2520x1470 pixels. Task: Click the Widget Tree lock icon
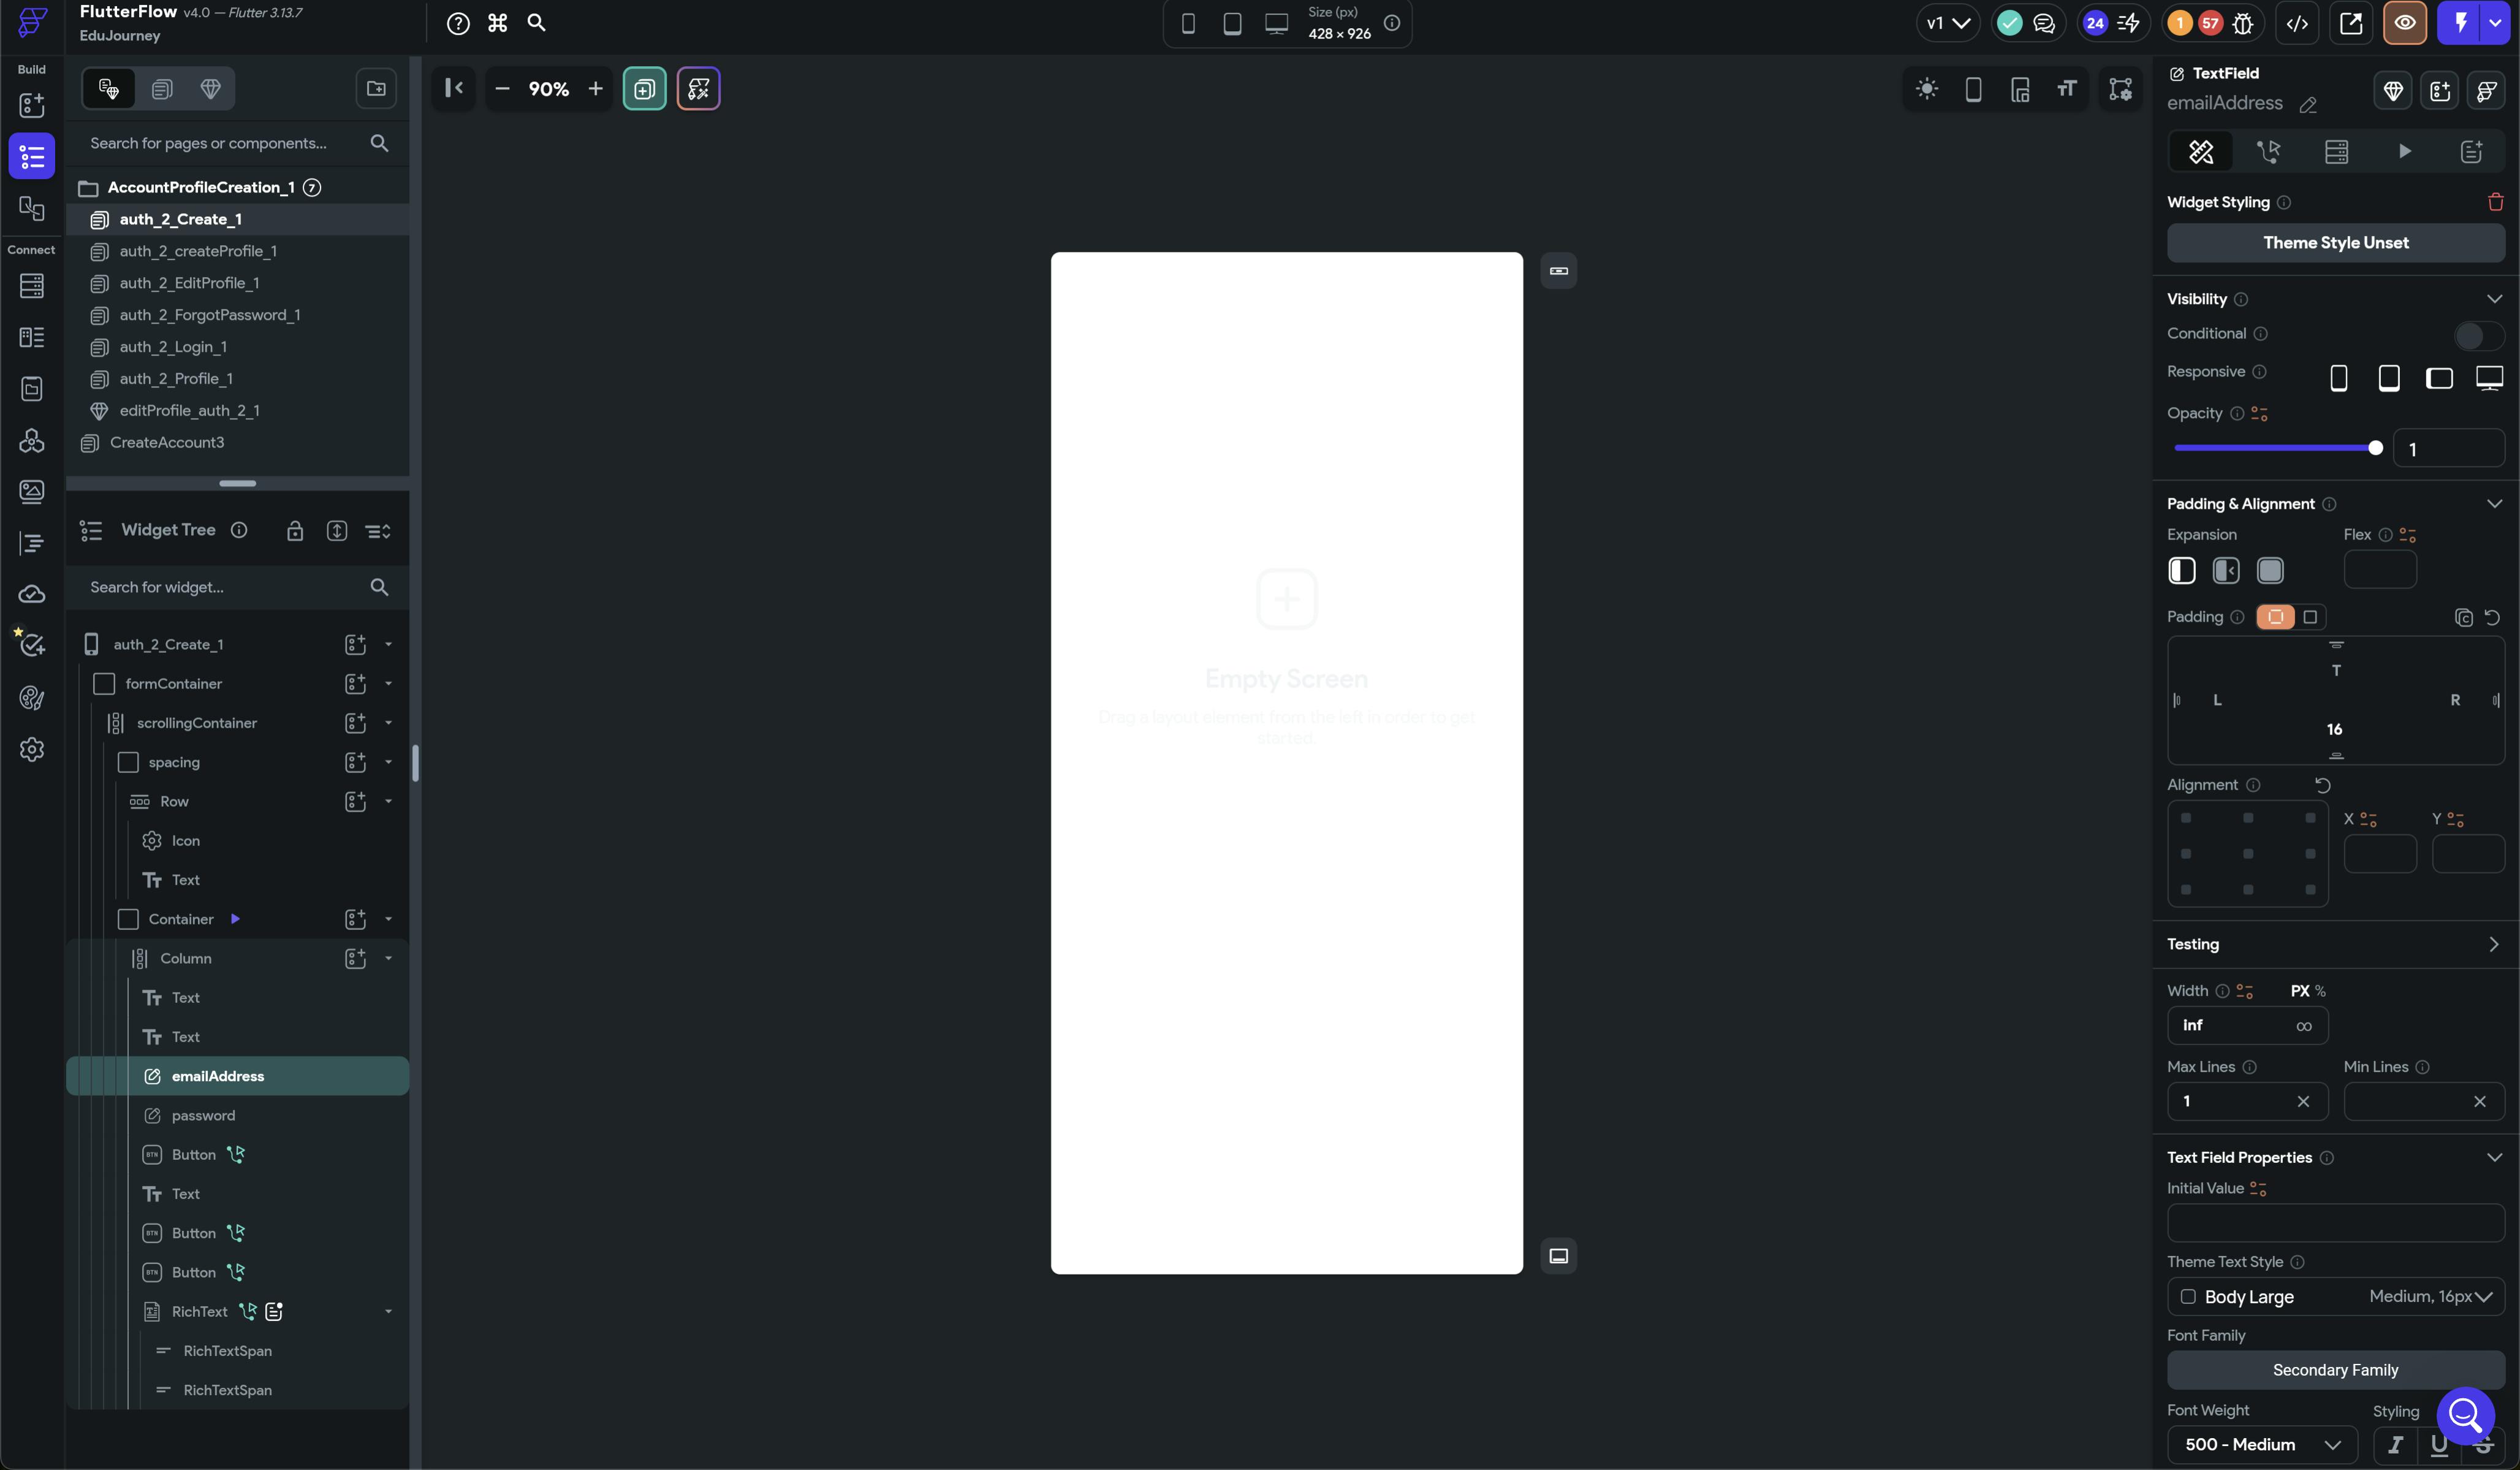click(x=295, y=531)
